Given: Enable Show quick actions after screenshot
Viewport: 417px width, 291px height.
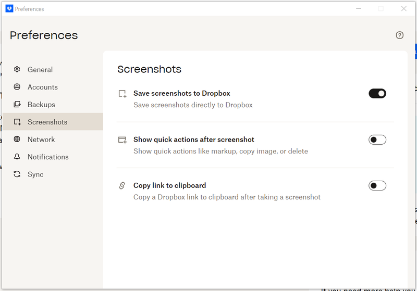Looking at the screenshot, I should [x=377, y=140].
